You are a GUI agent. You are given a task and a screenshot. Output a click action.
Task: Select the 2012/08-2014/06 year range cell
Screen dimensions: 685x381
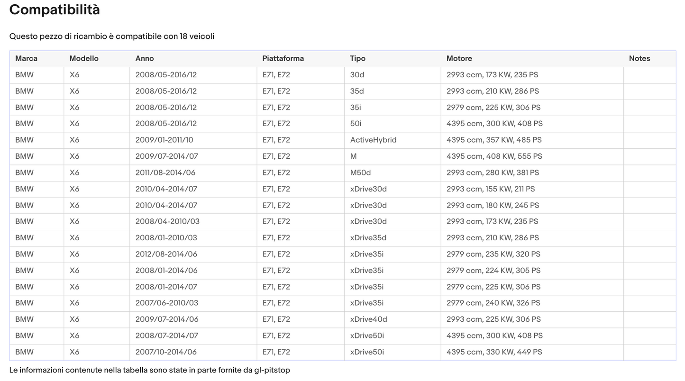(x=166, y=254)
